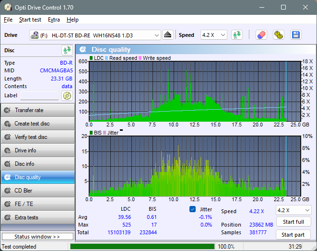Click the BIS/Jitter chart area
317x251 pixels.
(195, 166)
